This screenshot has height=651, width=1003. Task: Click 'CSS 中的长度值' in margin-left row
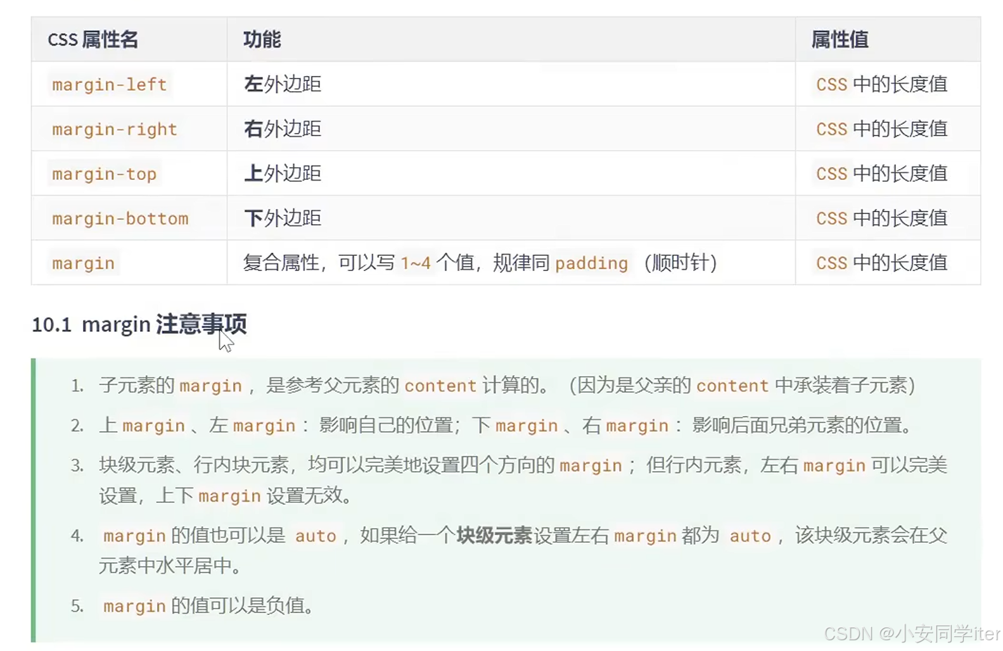(x=881, y=84)
